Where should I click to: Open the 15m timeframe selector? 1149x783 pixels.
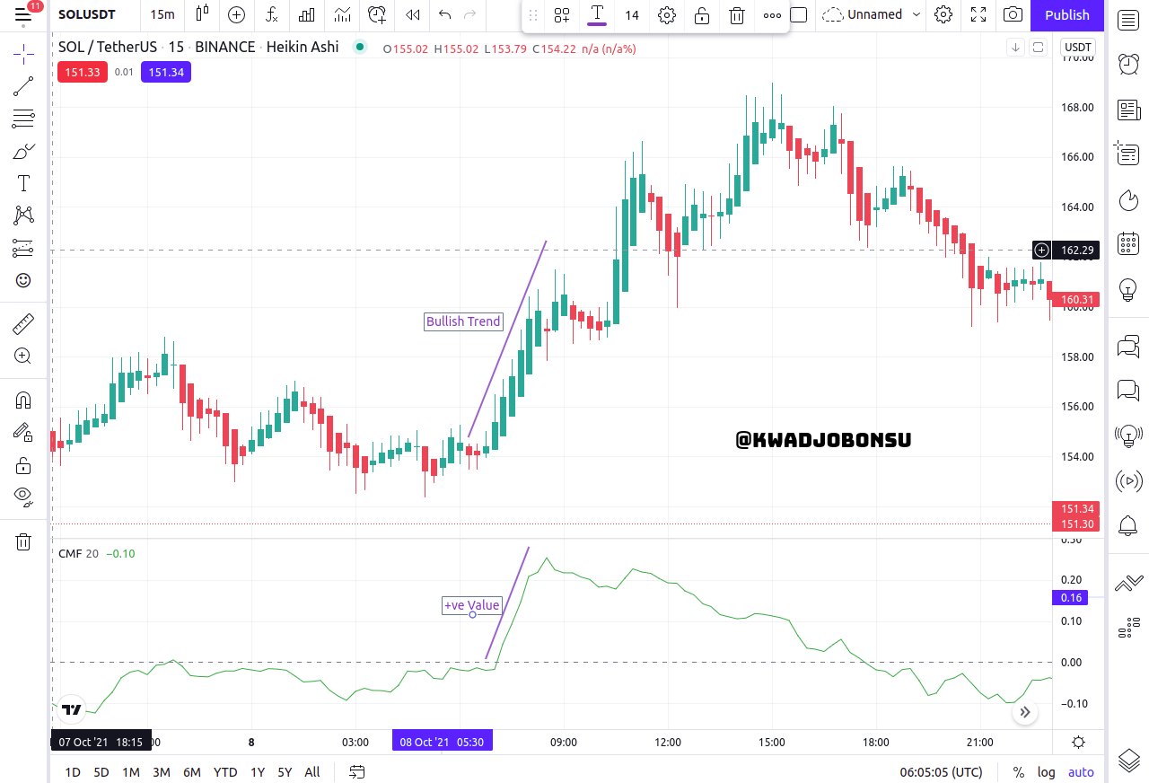click(162, 14)
